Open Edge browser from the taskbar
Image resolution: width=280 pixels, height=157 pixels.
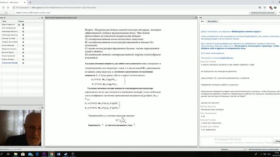(37, 154)
